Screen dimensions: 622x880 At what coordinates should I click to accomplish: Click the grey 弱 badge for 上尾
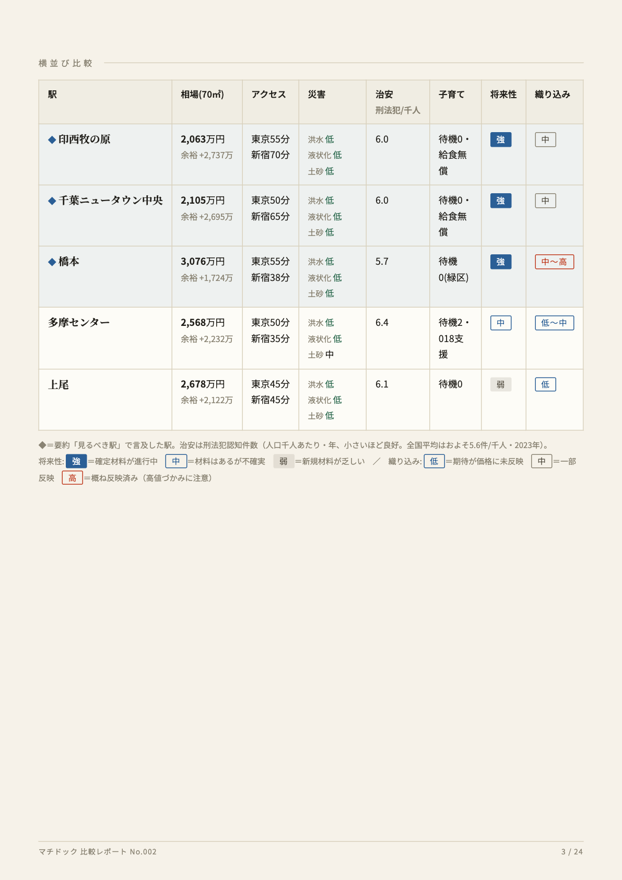pos(500,384)
